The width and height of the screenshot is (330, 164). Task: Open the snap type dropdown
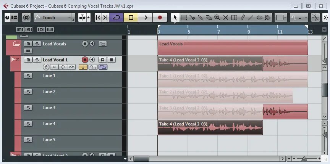299,18
